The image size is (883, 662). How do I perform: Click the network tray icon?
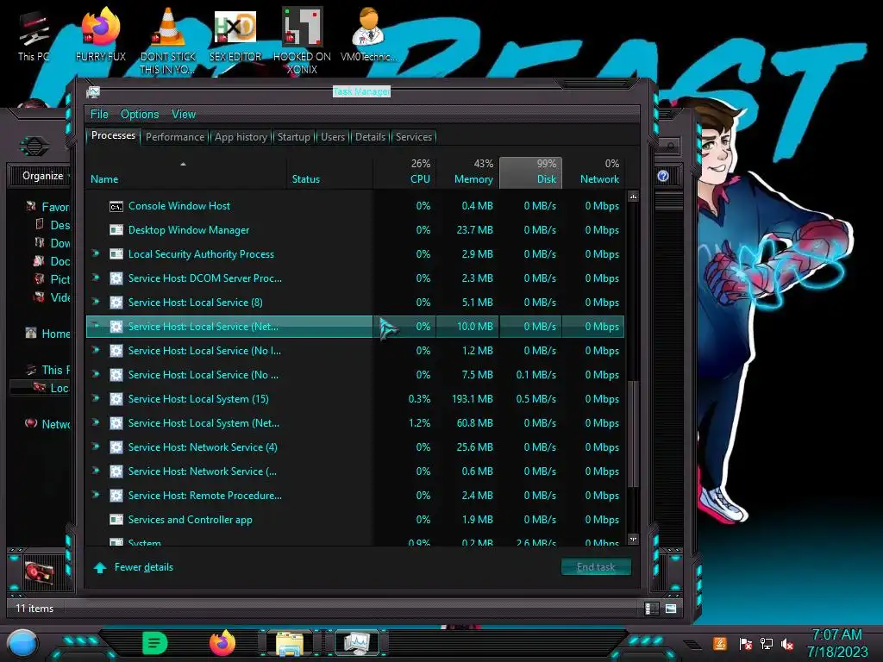tap(767, 643)
